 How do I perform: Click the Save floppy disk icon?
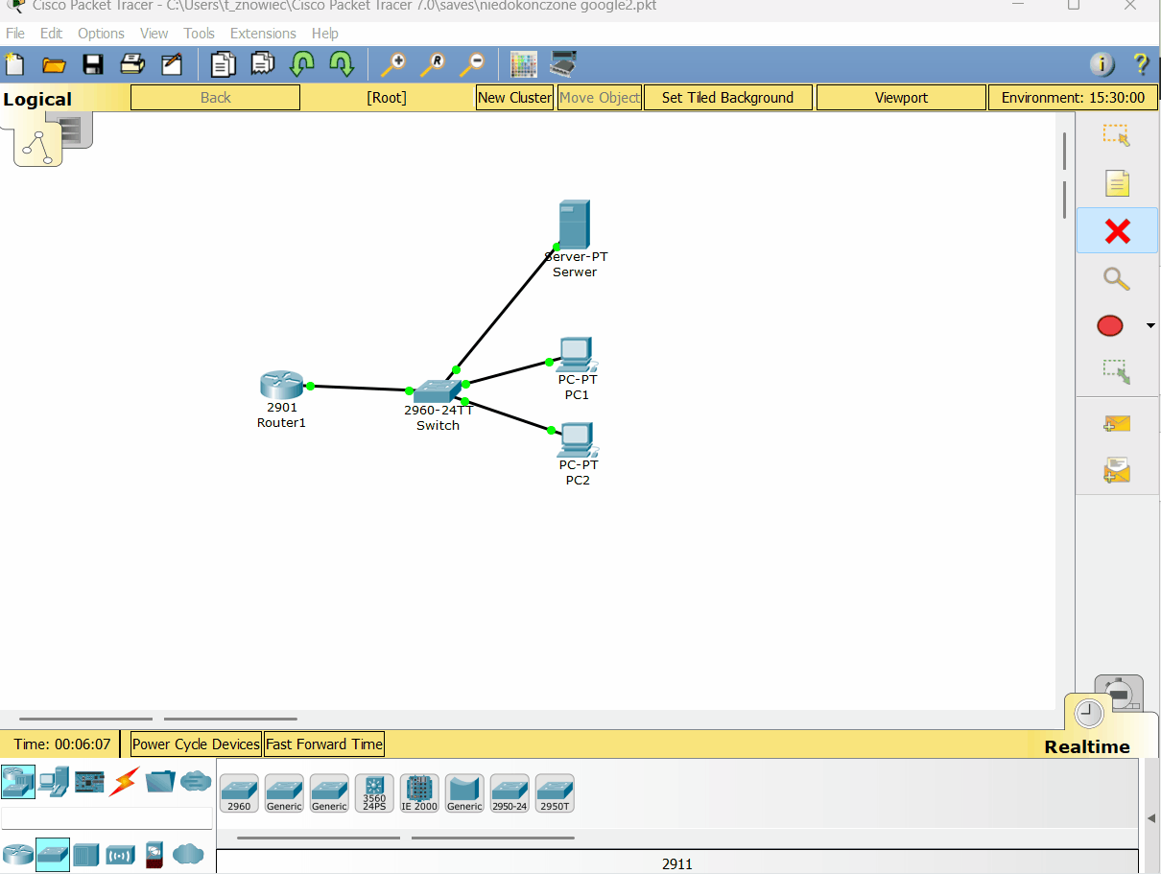coord(93,64)
